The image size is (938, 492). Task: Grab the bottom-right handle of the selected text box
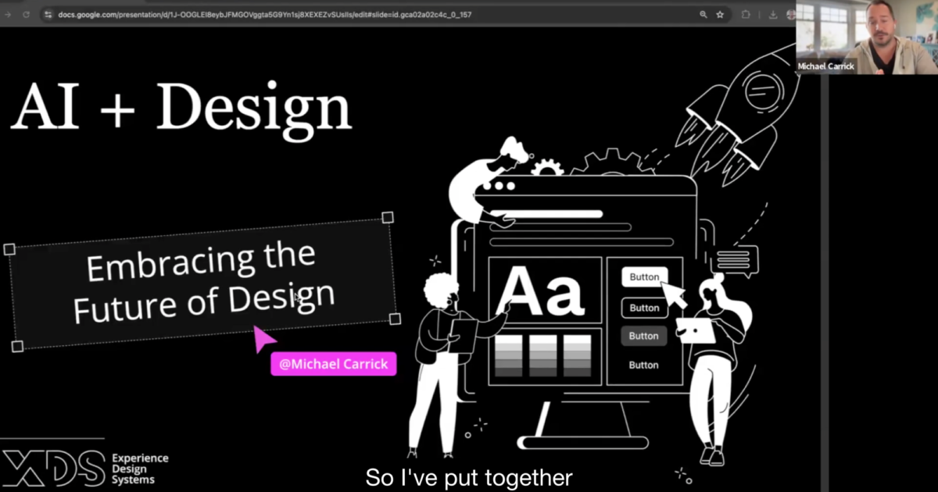[x=395, y=319]
